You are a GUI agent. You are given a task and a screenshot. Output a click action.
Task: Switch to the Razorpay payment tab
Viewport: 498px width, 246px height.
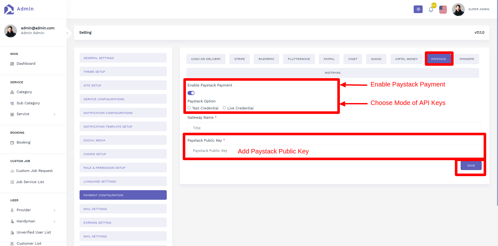coord(266,59)
